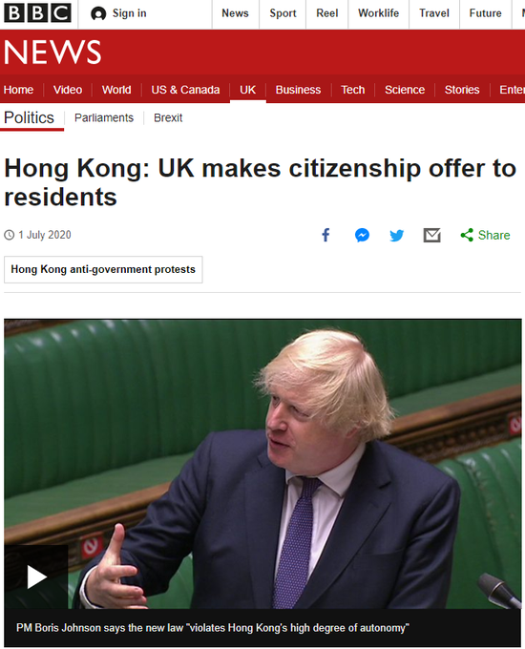Share via Messenger icon

coord(362,235)
